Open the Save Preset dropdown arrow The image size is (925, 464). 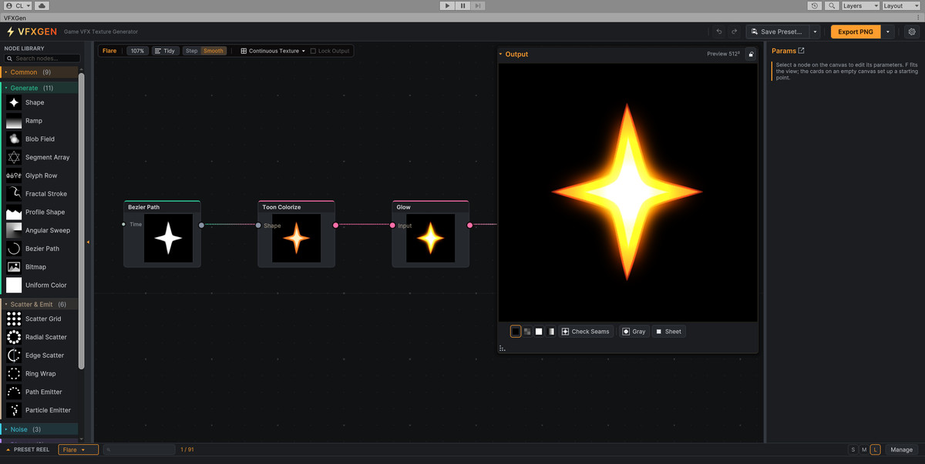tap(815, 32)
